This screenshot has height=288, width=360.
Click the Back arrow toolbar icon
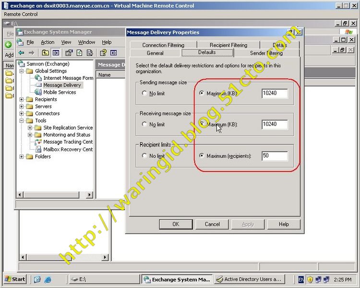pyautogui.click(x=21, y=53)
